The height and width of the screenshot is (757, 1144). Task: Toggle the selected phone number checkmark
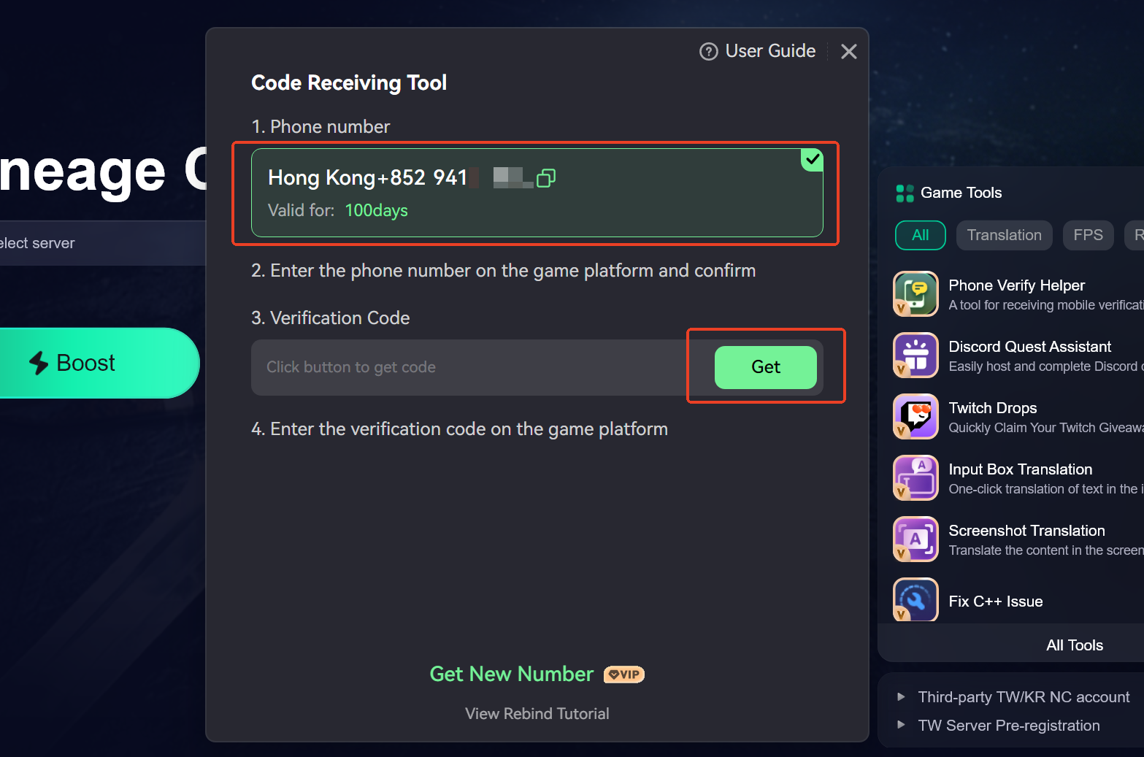click(x=812, y=159)
